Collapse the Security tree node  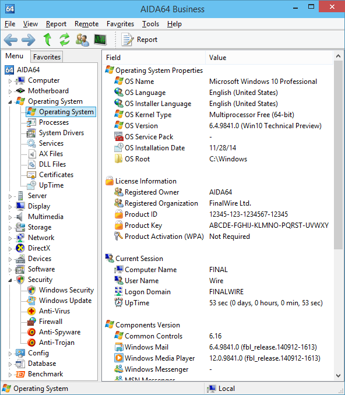click(10, 280)
